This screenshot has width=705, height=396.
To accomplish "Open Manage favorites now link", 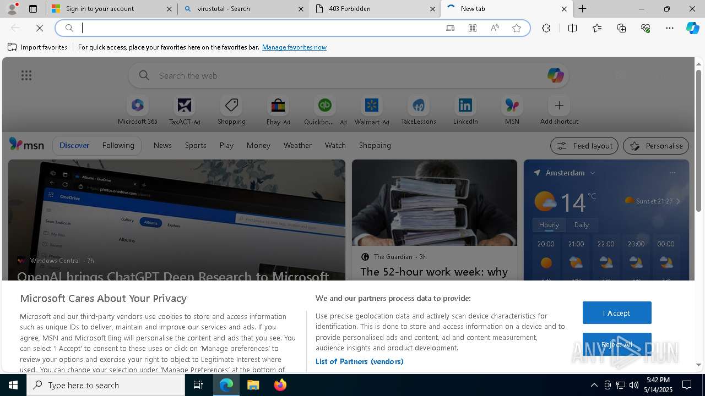I will (x=294, y=47).
